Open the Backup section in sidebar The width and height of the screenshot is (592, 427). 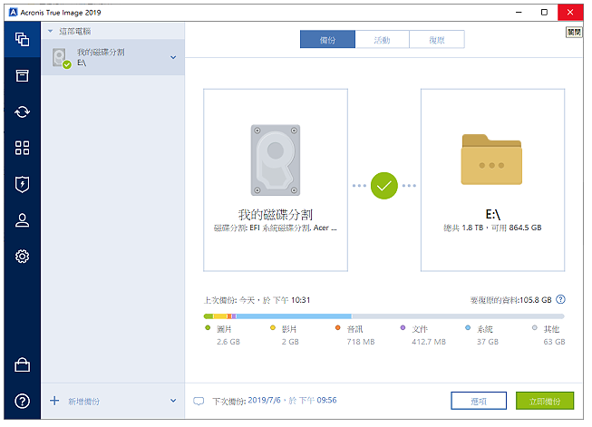tap(23, 39)
